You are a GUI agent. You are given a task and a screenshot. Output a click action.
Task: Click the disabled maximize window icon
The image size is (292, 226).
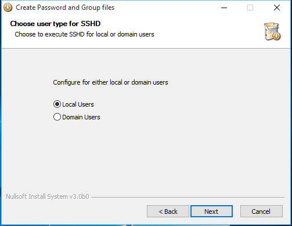(x=250, y=8)
